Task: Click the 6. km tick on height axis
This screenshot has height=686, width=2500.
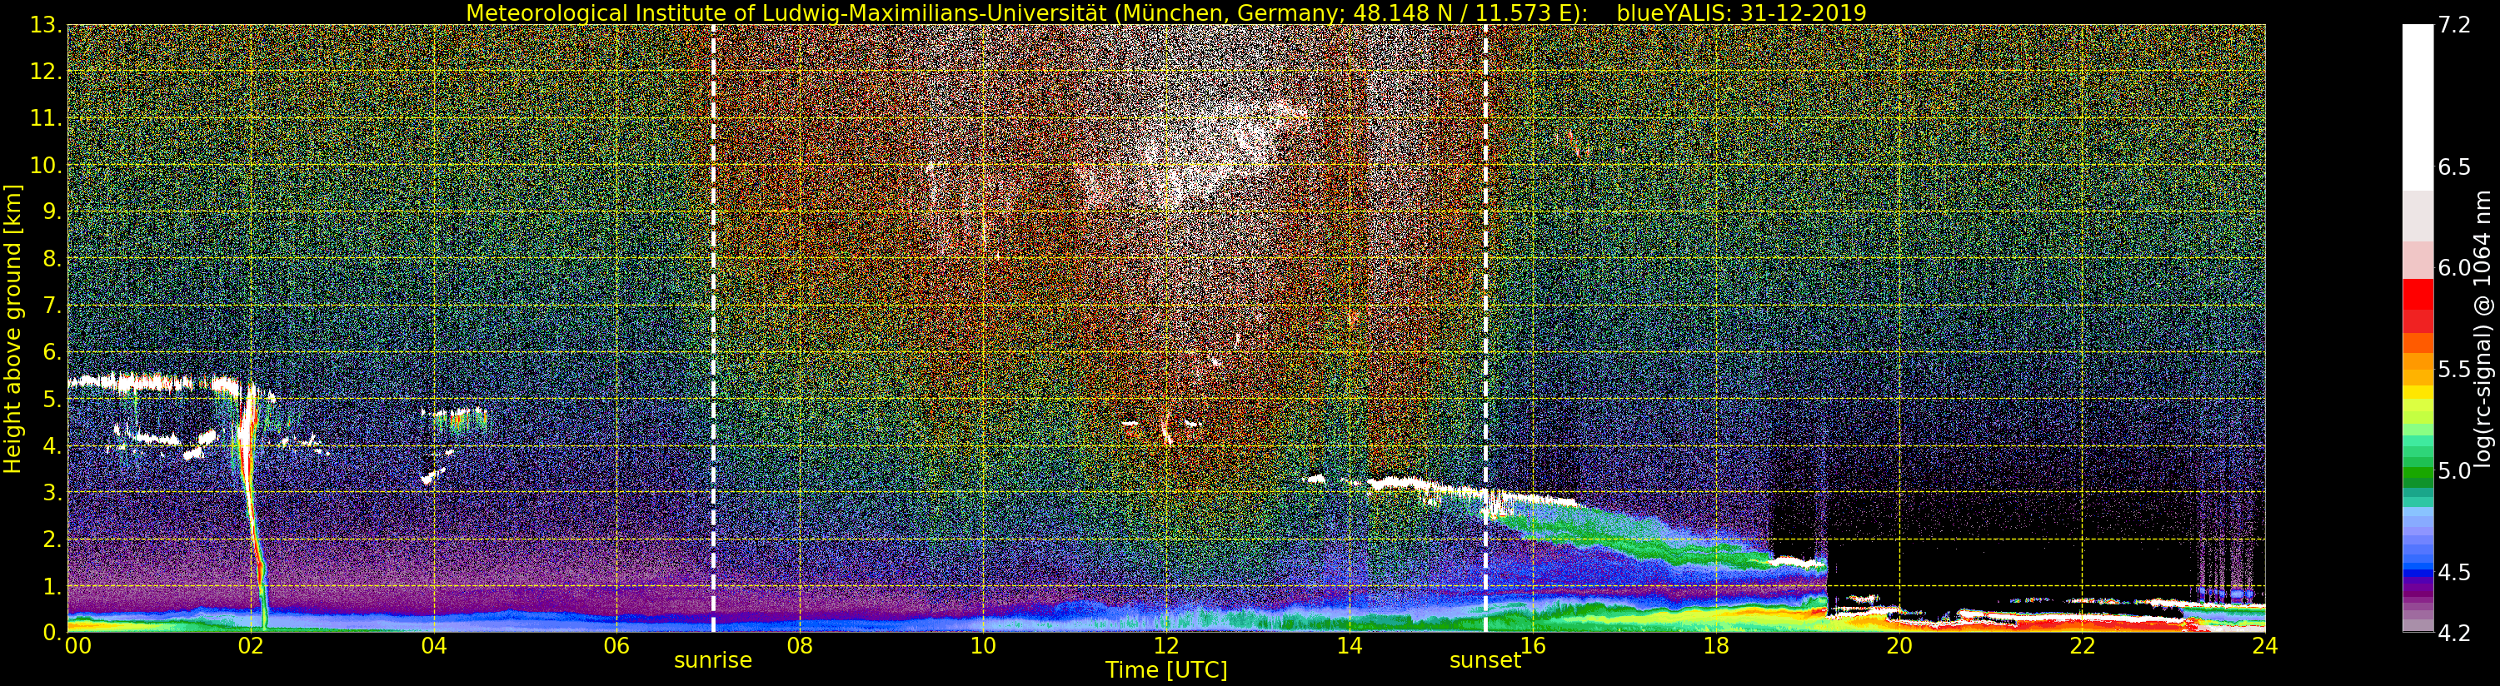Action: click(52, 351)
